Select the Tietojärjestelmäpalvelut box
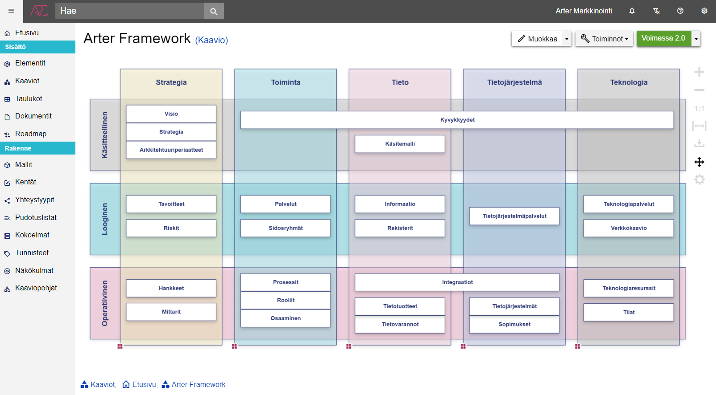The width and height of the screenshot is (716, 395). [x=514, y=216]
